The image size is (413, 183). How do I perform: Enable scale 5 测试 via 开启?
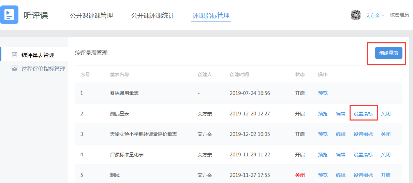click(386, 175)
